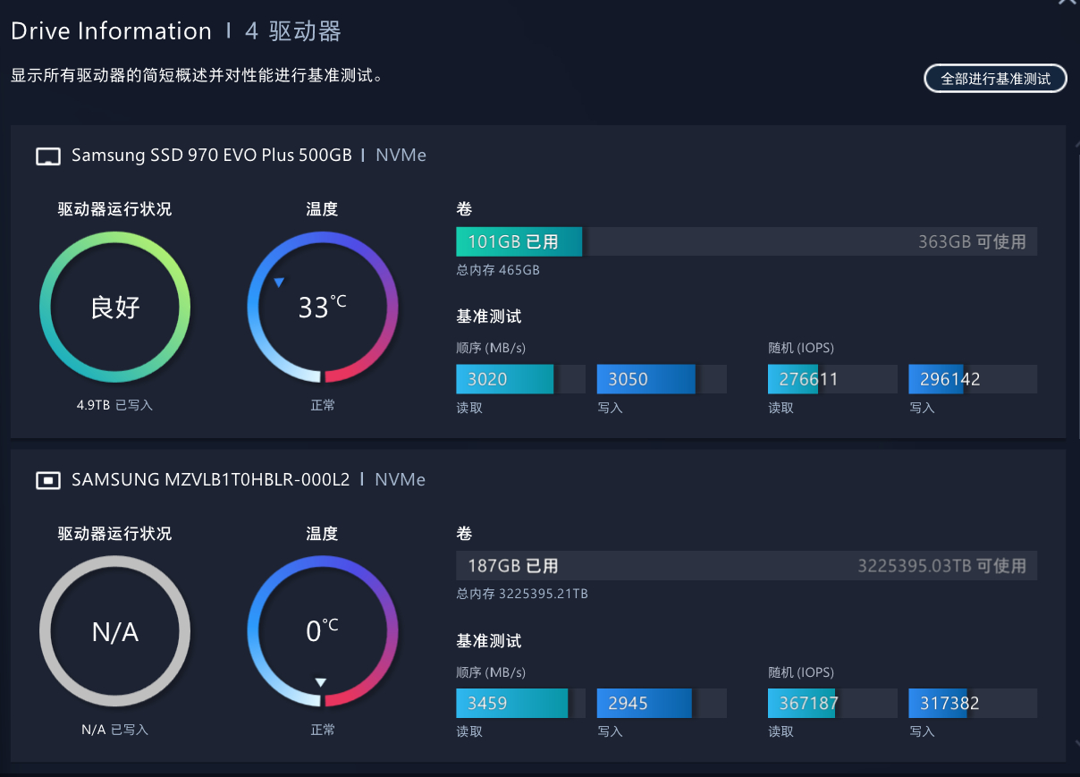Viewport: 1080px width, 777px height.
Task: Click the 276611 random read IOPS bar
Action: pos(831,379)
